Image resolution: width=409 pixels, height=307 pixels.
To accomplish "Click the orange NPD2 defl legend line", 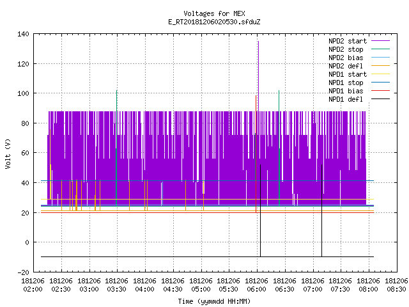I will 380,65.
